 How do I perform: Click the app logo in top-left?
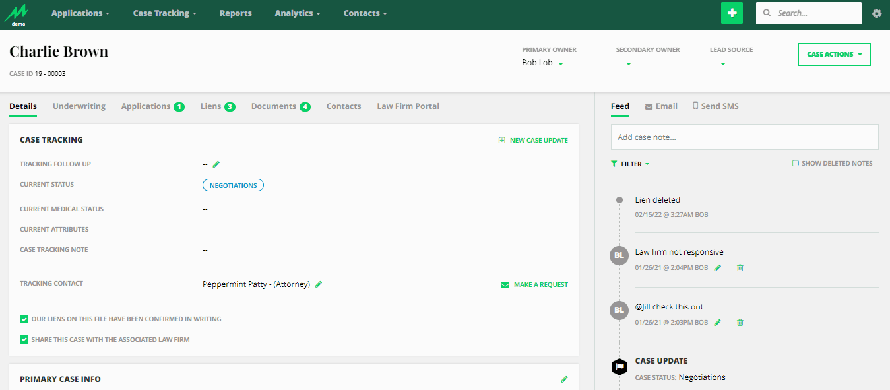click(17, 15)
